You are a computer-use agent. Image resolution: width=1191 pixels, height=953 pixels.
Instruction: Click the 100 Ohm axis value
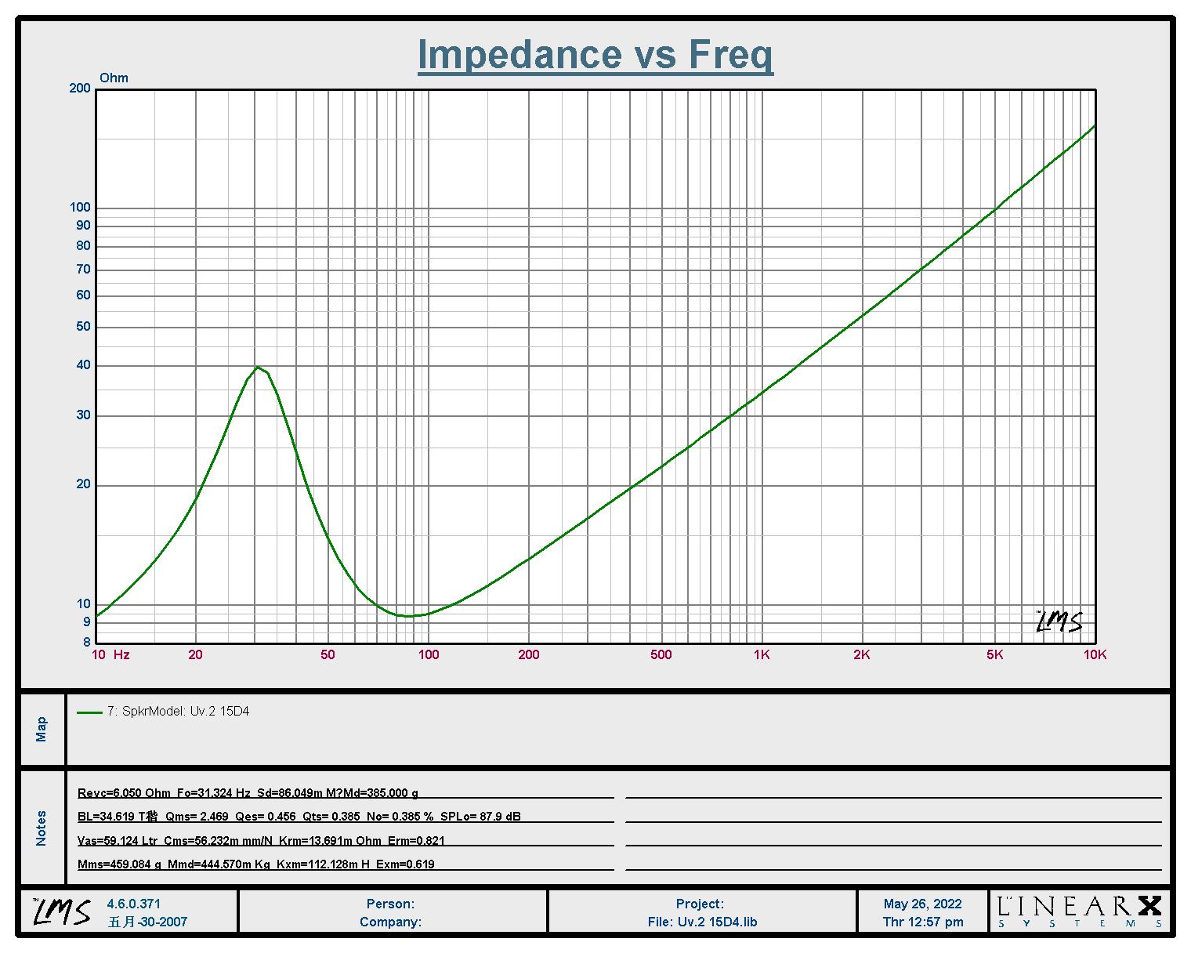click(x=80, y=208)
